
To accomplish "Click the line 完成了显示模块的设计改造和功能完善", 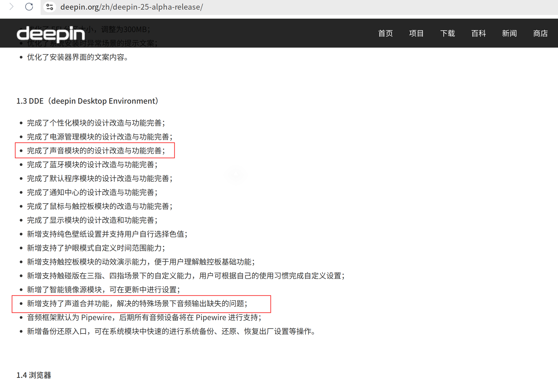I will click(92, 220).
